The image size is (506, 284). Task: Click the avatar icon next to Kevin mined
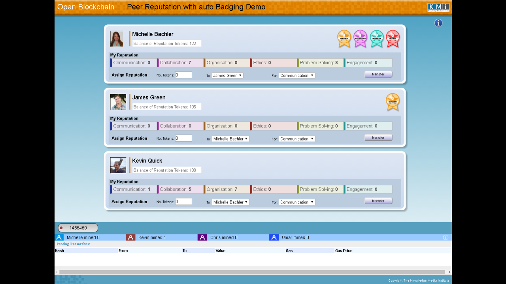[x=130, y=237]
